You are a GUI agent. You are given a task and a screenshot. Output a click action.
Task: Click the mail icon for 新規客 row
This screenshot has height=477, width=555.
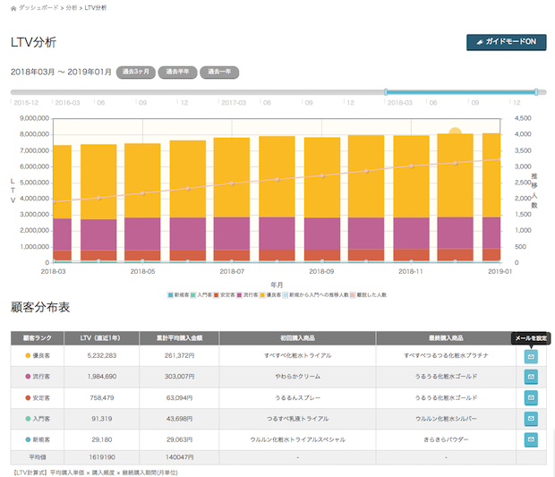[x=531, y=439]
